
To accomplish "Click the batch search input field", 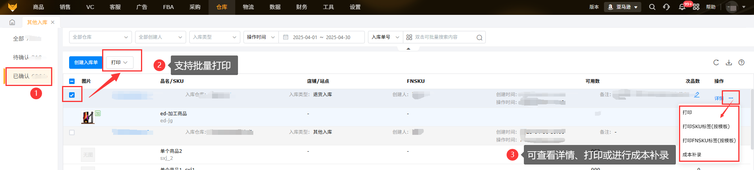I will coord(444,37).
